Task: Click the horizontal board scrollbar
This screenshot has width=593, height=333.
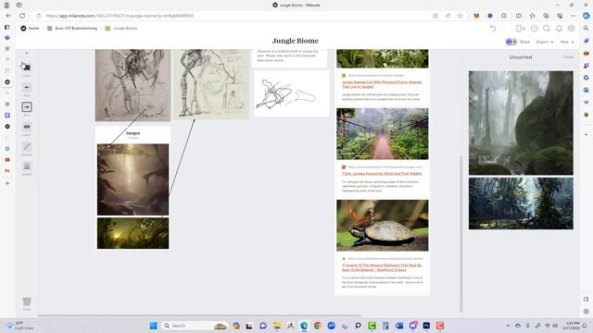Action: point(199,315)
